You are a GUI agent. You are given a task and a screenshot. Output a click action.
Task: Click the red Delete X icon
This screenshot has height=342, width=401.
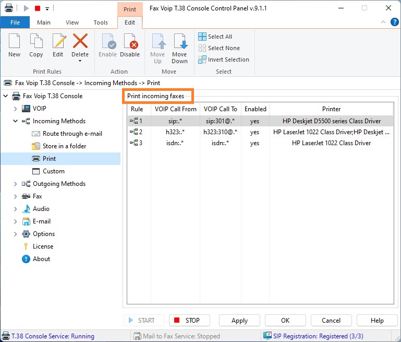pyautogui.click(x=80, y=41)
